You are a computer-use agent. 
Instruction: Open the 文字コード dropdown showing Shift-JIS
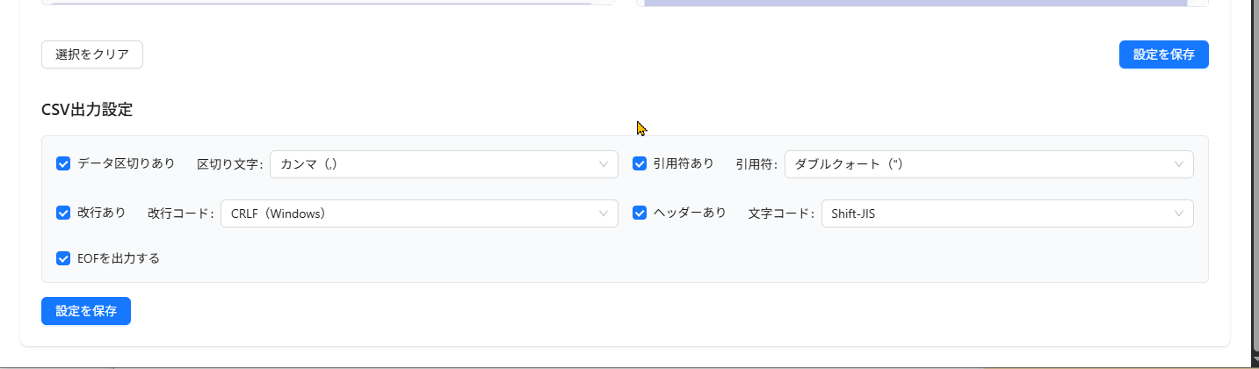[x=1007, y=213]
